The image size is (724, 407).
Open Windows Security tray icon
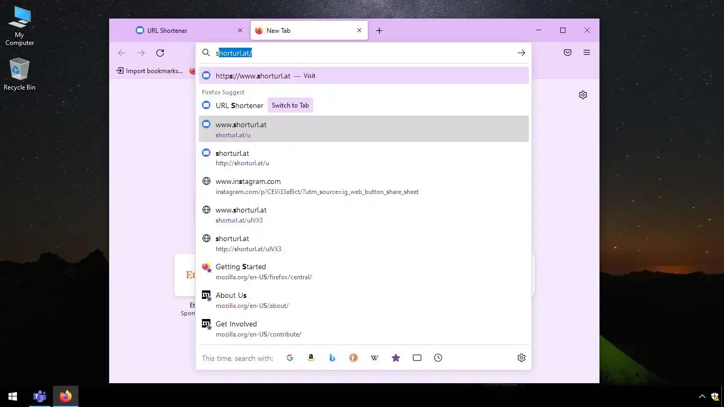point(715,396)
